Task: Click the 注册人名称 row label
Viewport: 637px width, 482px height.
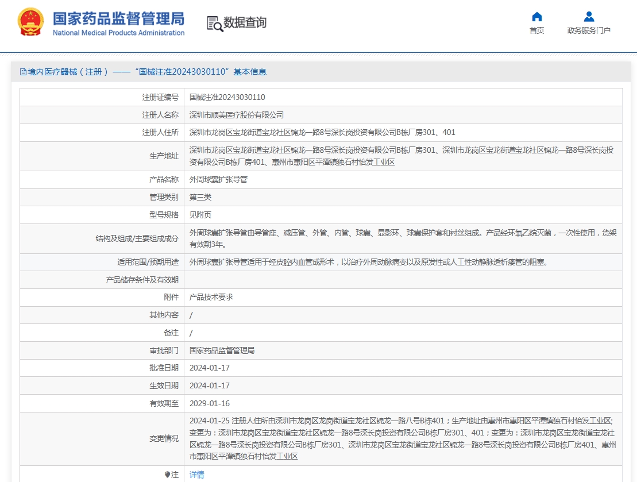Action: [x=160, y=115]
